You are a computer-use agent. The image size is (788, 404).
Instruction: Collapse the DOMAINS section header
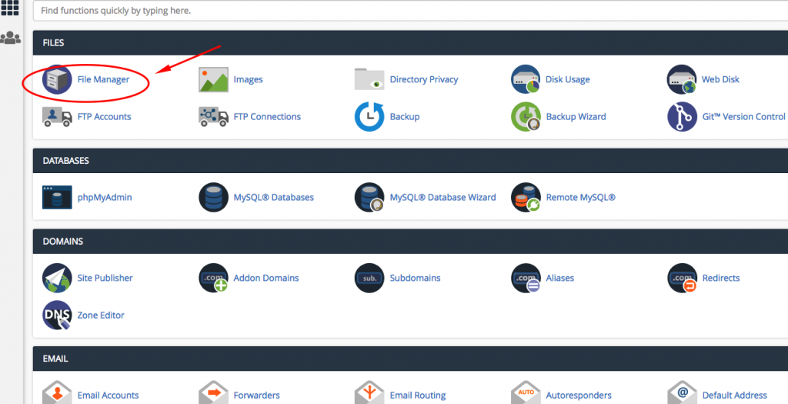tap(410, 241)
